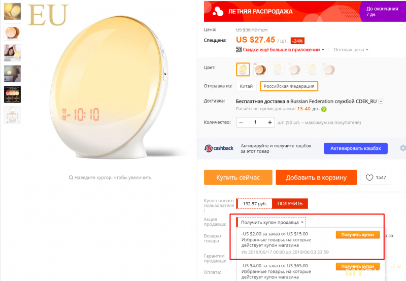This screenshot has width=406, height=281.
Task: Click the QR code icon for app discounts
Action: [x=239, y=49]
